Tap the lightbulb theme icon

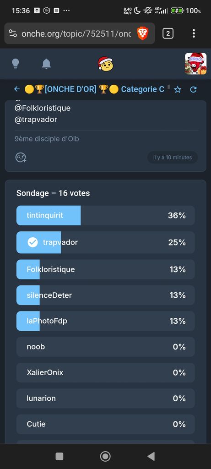(16, 64)
